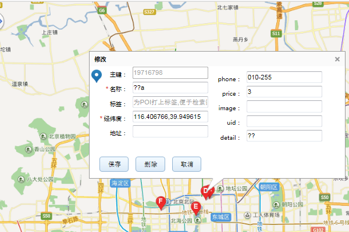Focus the 标签 tag input field
Image resolution: width=349 pixels, height=232 pixels.
(170, 102)
